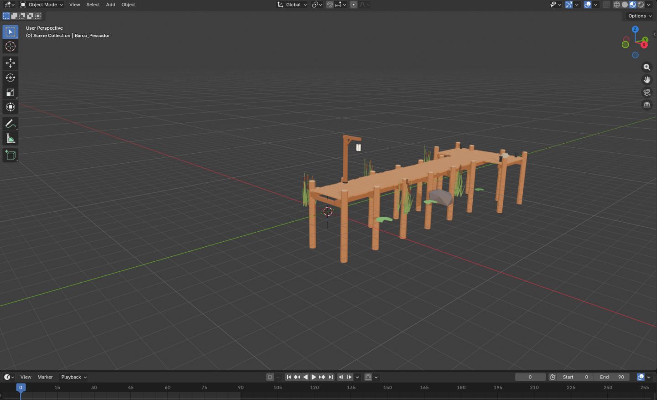Click the End frame field
The image size is (657, 400).
click(612, 377)
